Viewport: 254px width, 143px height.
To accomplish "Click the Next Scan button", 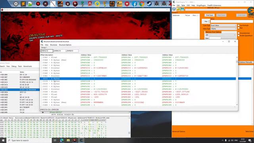I will [x=221, y=15].
